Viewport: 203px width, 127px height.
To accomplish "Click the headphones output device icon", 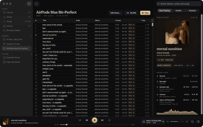I will (144, 122).
